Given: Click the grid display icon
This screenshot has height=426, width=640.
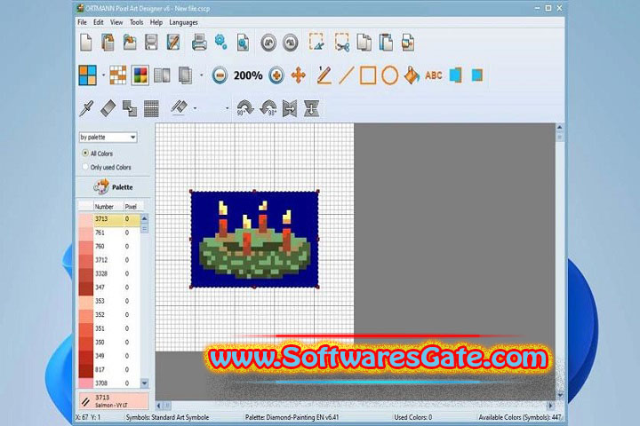Looking at the screenshot, I should pos(151,108).
